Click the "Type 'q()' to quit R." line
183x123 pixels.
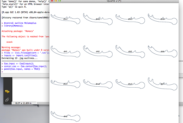point(14,7)
